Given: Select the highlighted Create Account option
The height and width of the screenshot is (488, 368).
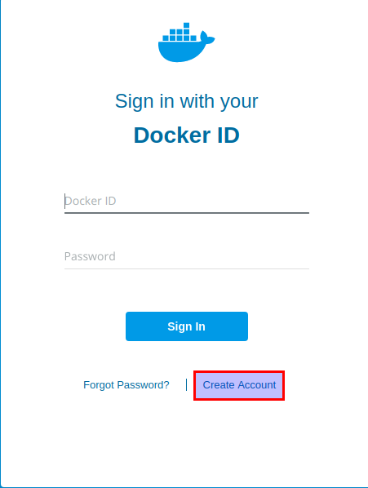Looking at the screenshot, I should 239,385.
